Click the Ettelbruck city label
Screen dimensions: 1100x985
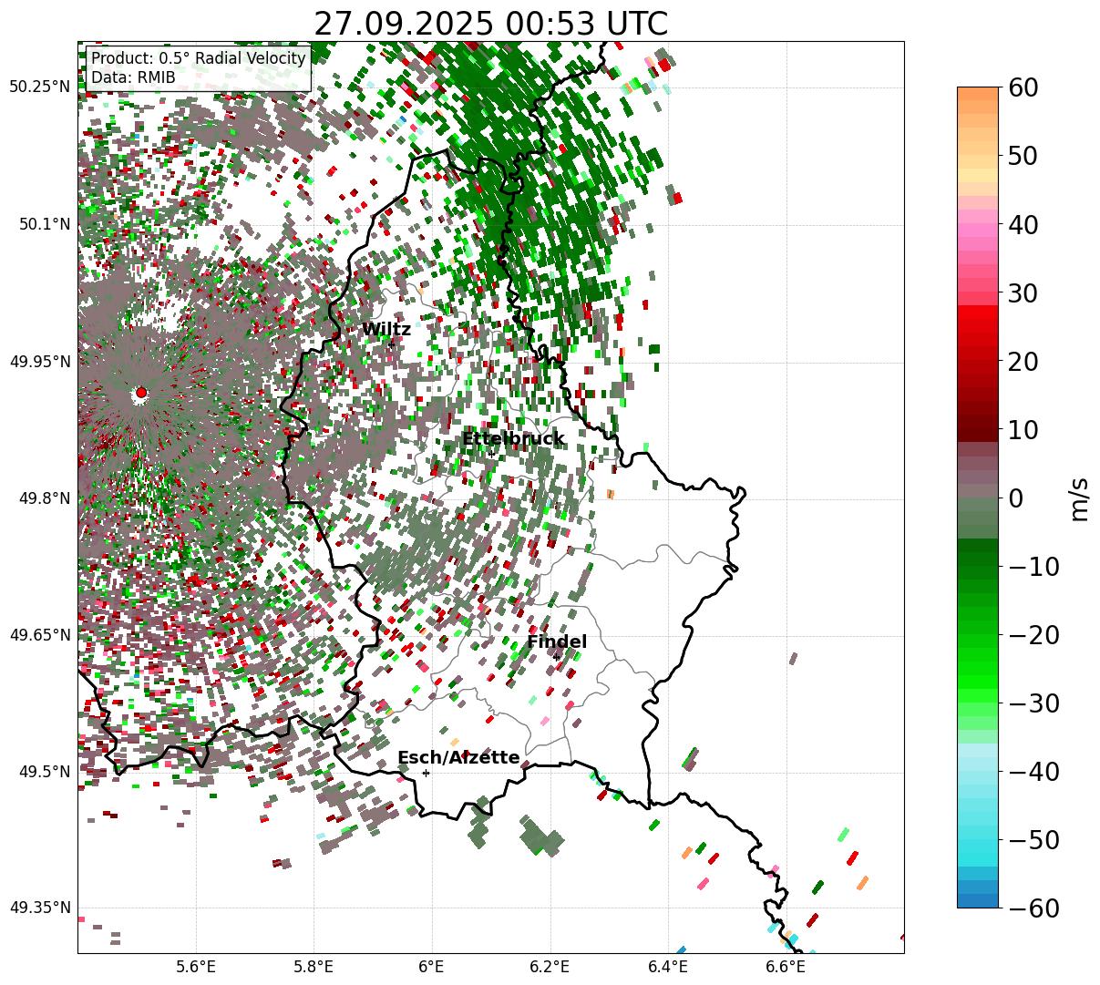pyautogui.click(x=512, y=439)
